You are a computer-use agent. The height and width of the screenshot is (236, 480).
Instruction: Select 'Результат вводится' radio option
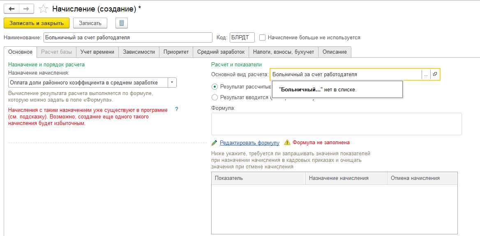(x=215, y=98)
